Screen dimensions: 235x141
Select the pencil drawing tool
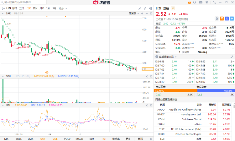(140, 8)
